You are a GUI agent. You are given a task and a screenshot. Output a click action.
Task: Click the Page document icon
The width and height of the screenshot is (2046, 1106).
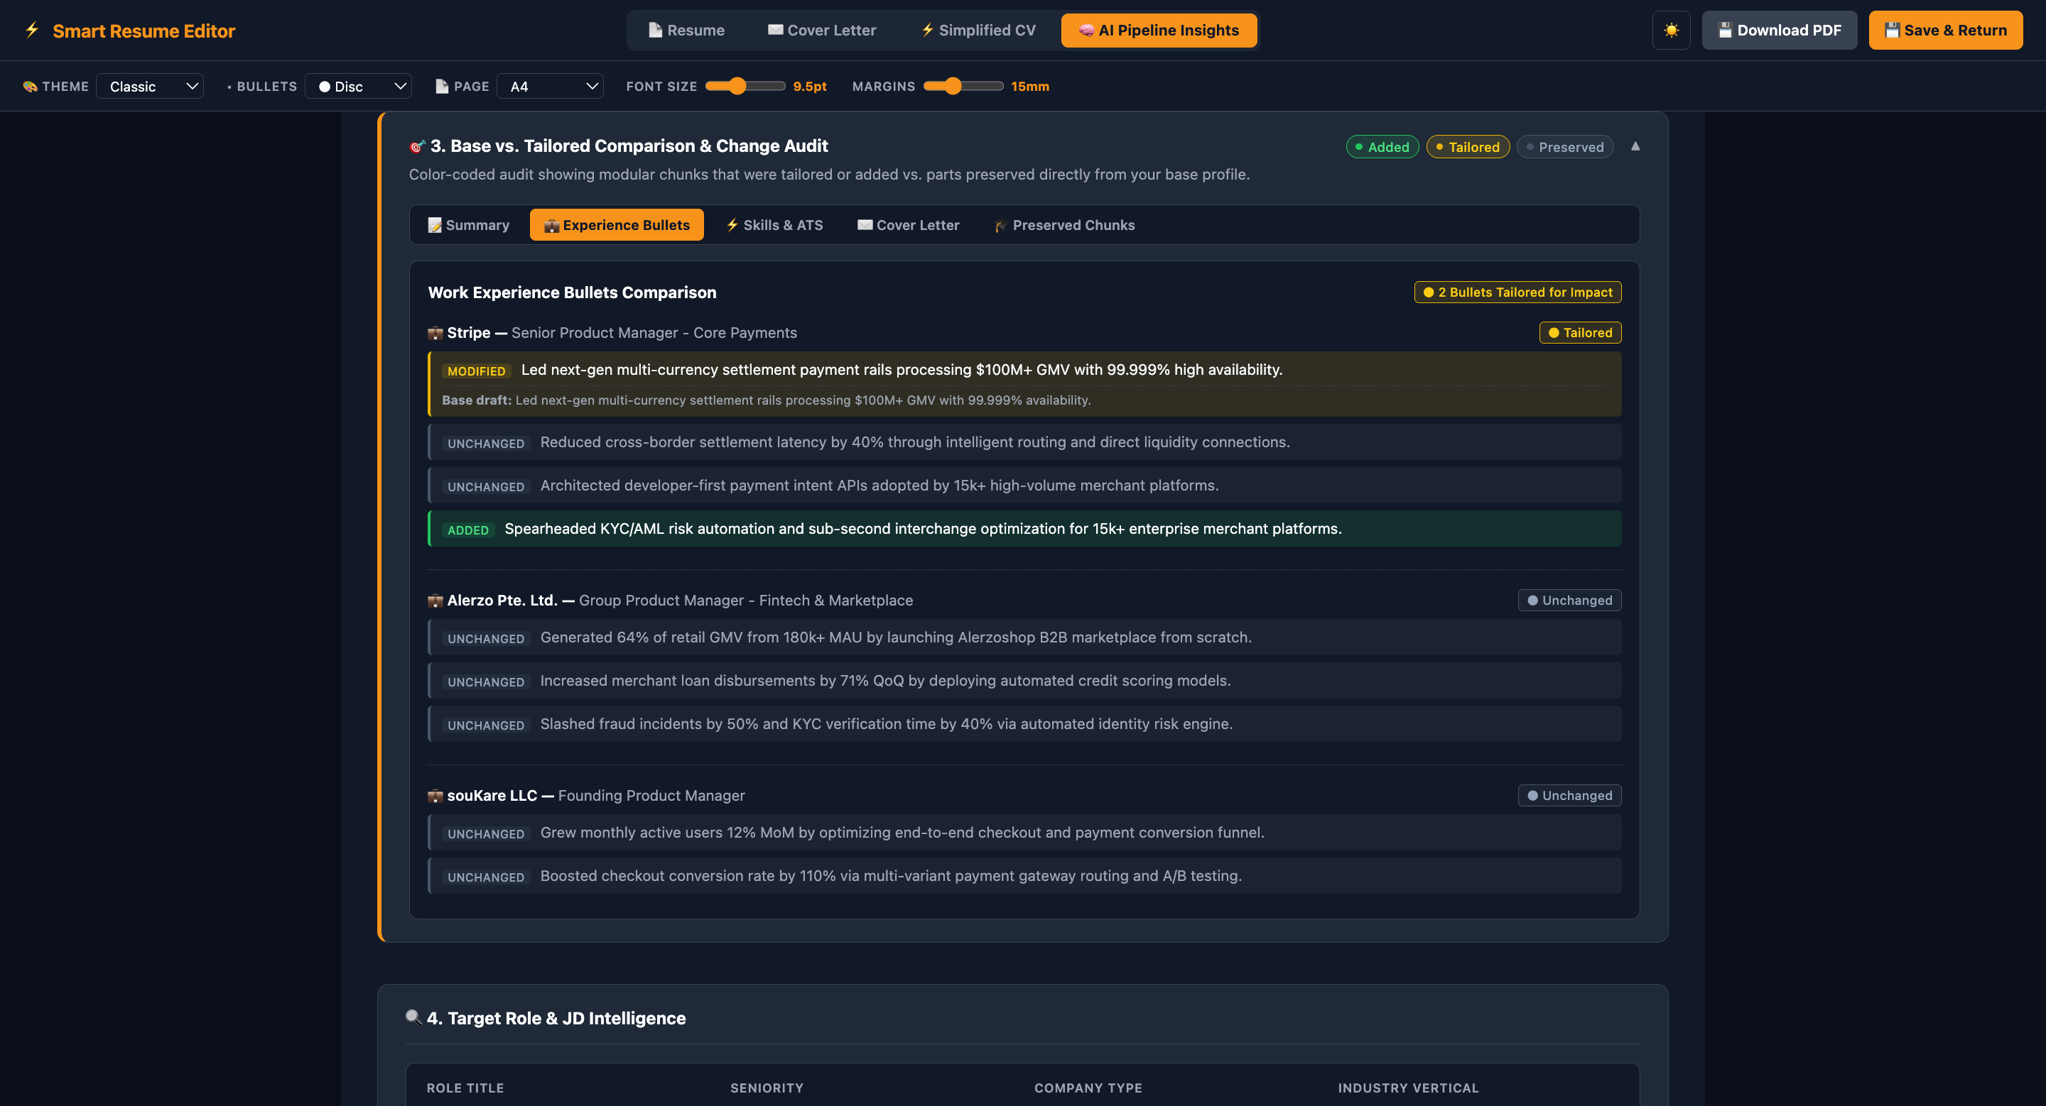pyautogui.click(x=443, y=86)
